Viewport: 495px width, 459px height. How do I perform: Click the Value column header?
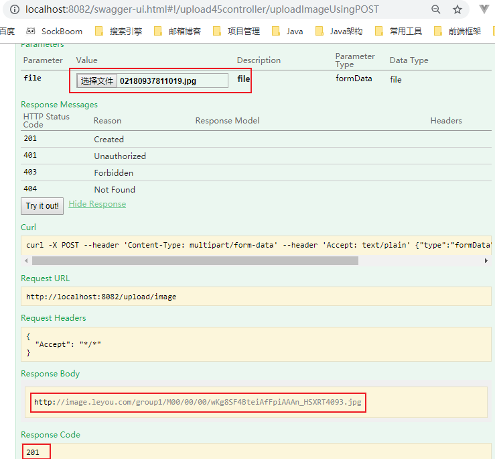(87, 60)
